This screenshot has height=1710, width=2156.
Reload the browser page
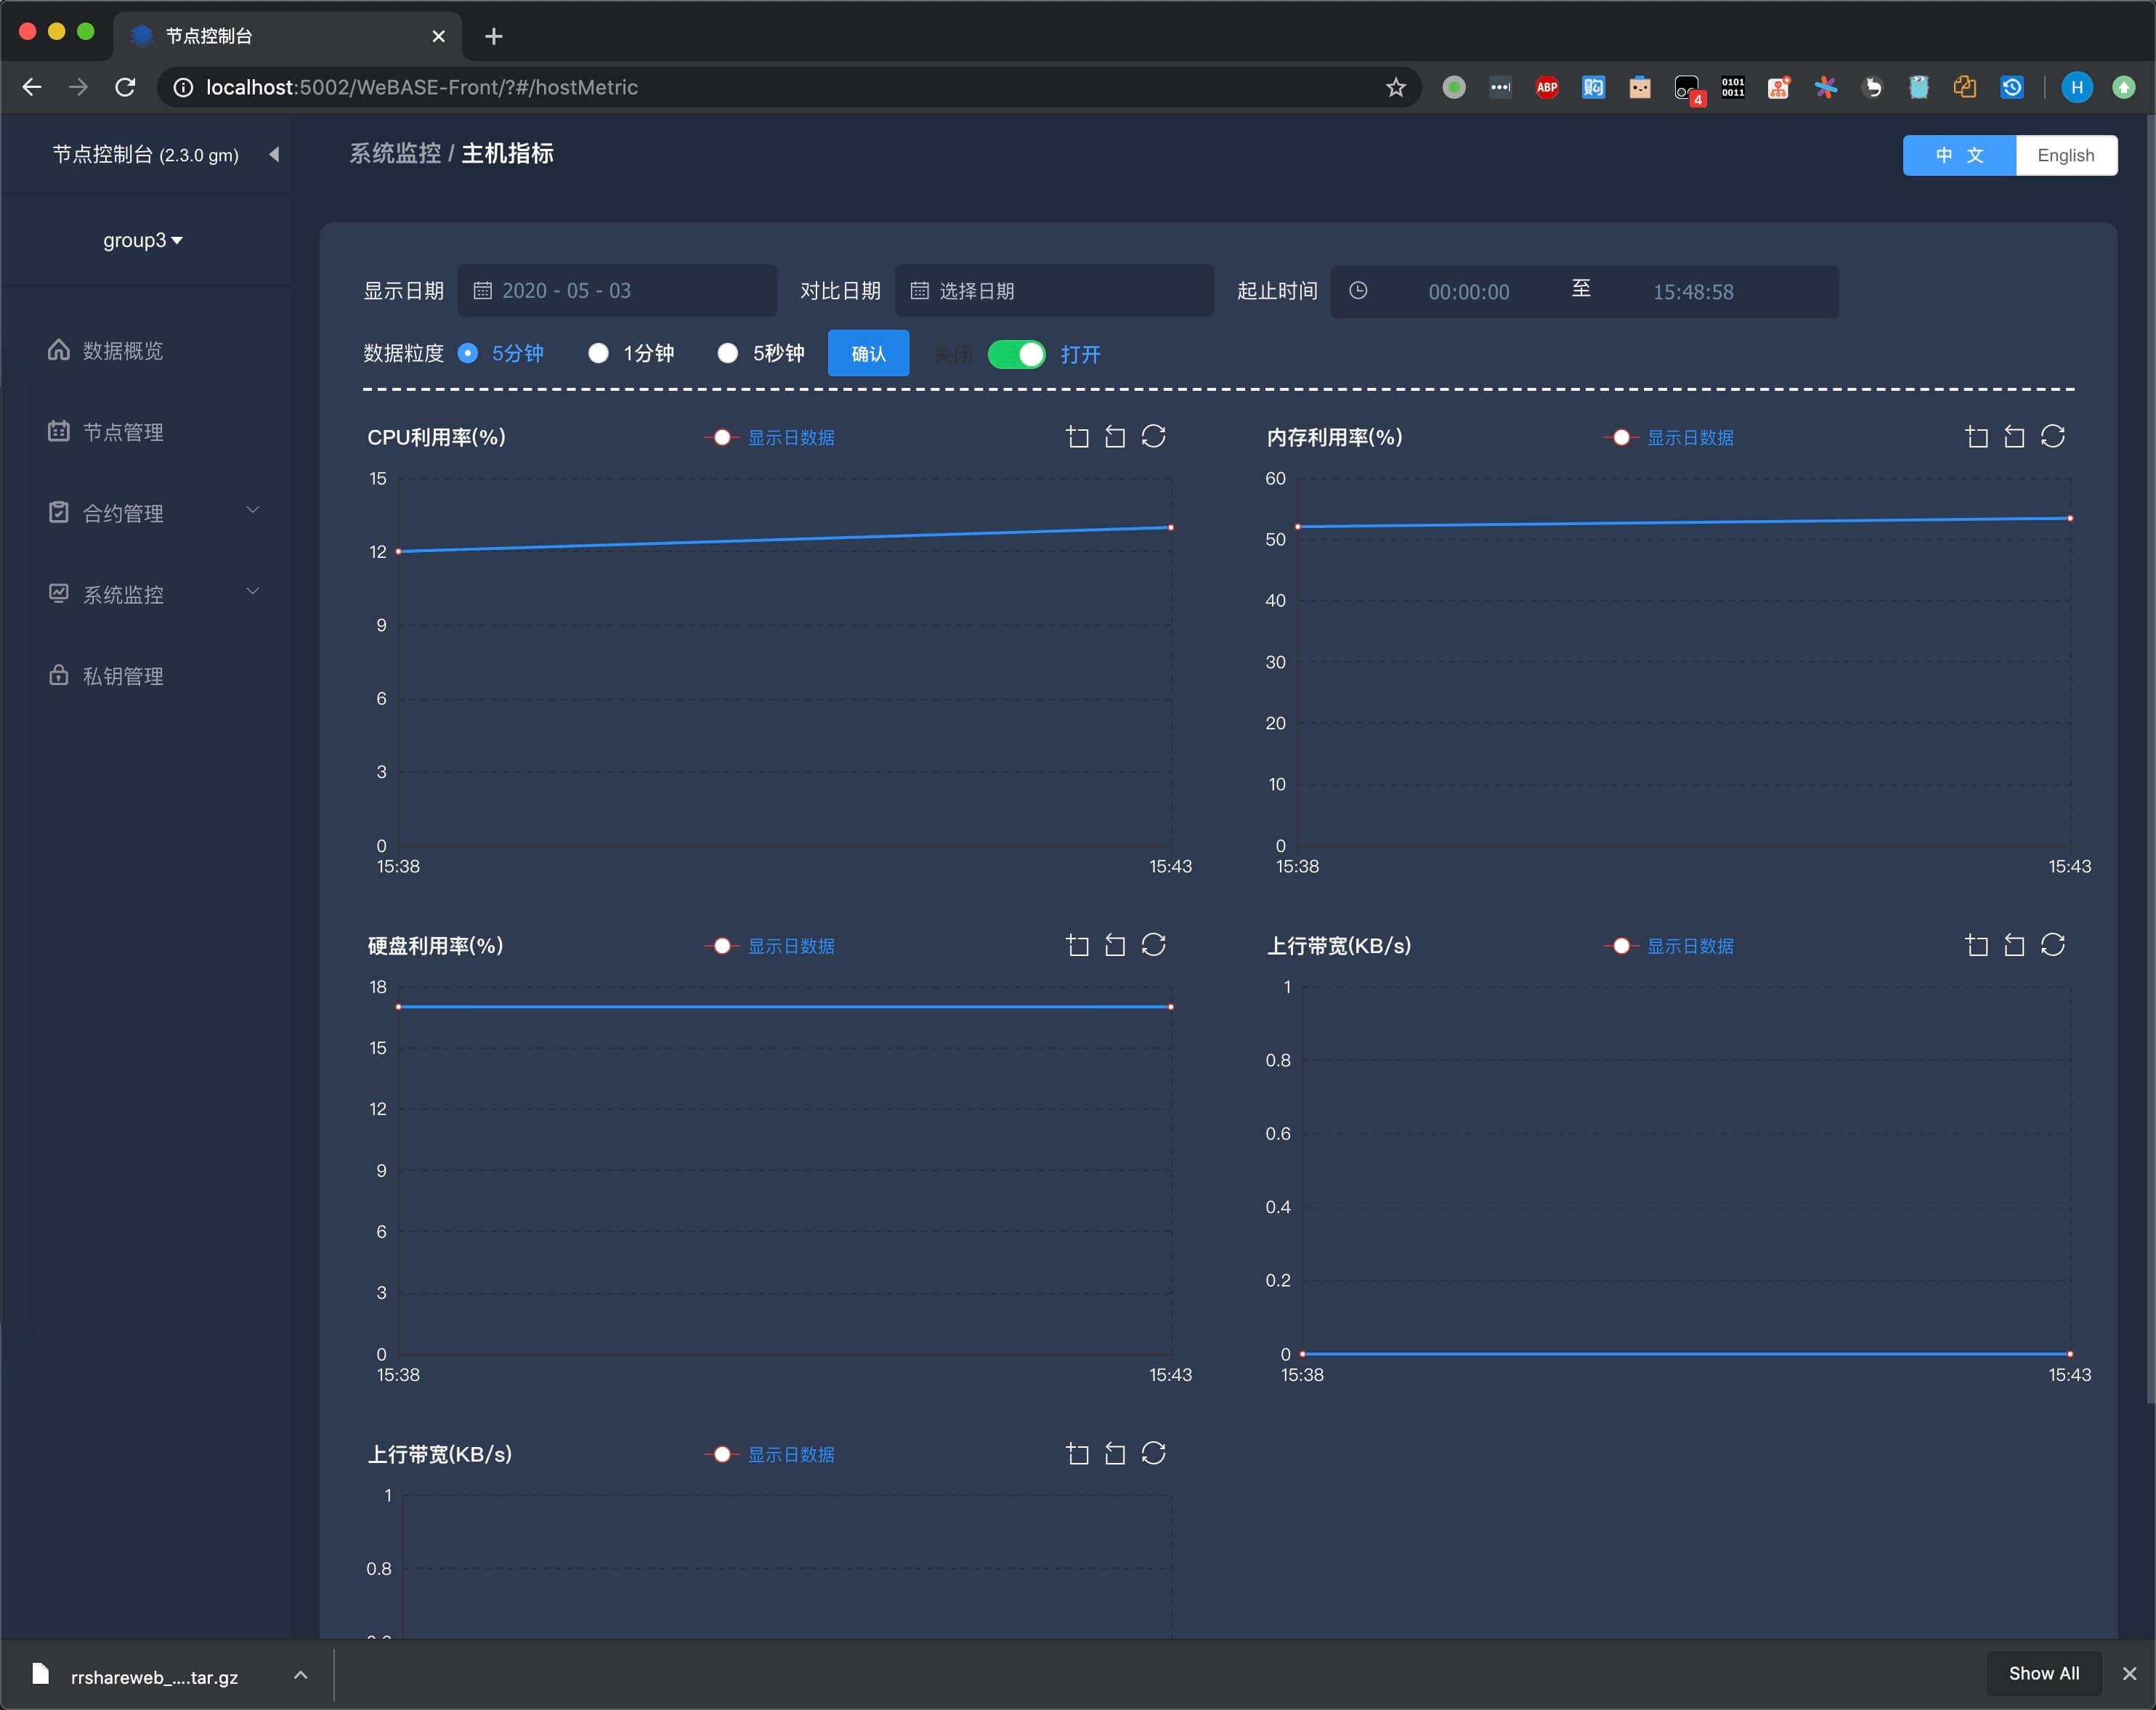125,87
